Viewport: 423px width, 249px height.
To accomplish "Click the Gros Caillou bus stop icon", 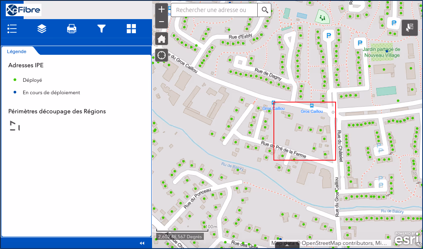I will click(x=312, y=105).
